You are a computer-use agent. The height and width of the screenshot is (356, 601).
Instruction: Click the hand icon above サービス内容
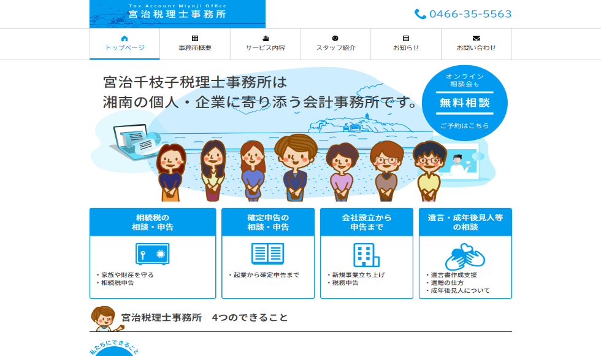coord(265,38)
